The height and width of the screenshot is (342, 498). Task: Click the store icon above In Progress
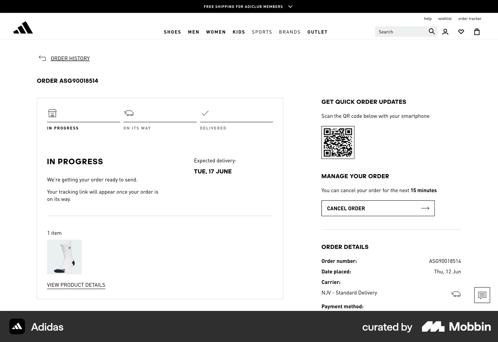(52, 113)
